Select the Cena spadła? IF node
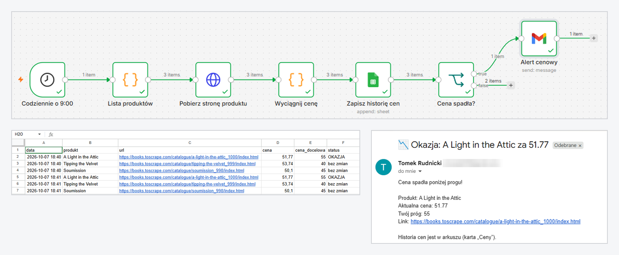 pyautogui.click(x=456, y=79)
